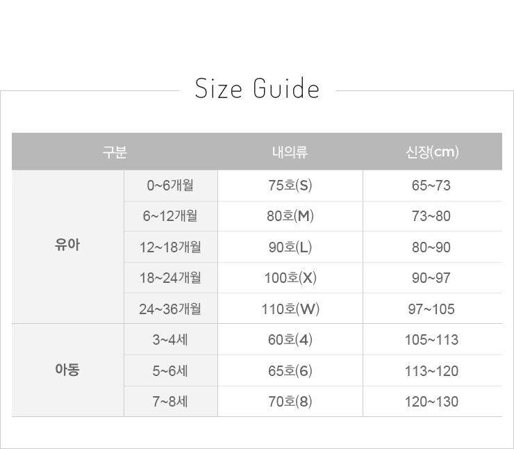Viewport: 514px width, 449px height.
Task: Select the 내의류 column header
Action: [290, 152]
